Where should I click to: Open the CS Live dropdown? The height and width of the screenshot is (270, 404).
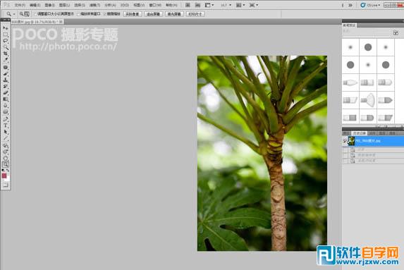(370, 5)
